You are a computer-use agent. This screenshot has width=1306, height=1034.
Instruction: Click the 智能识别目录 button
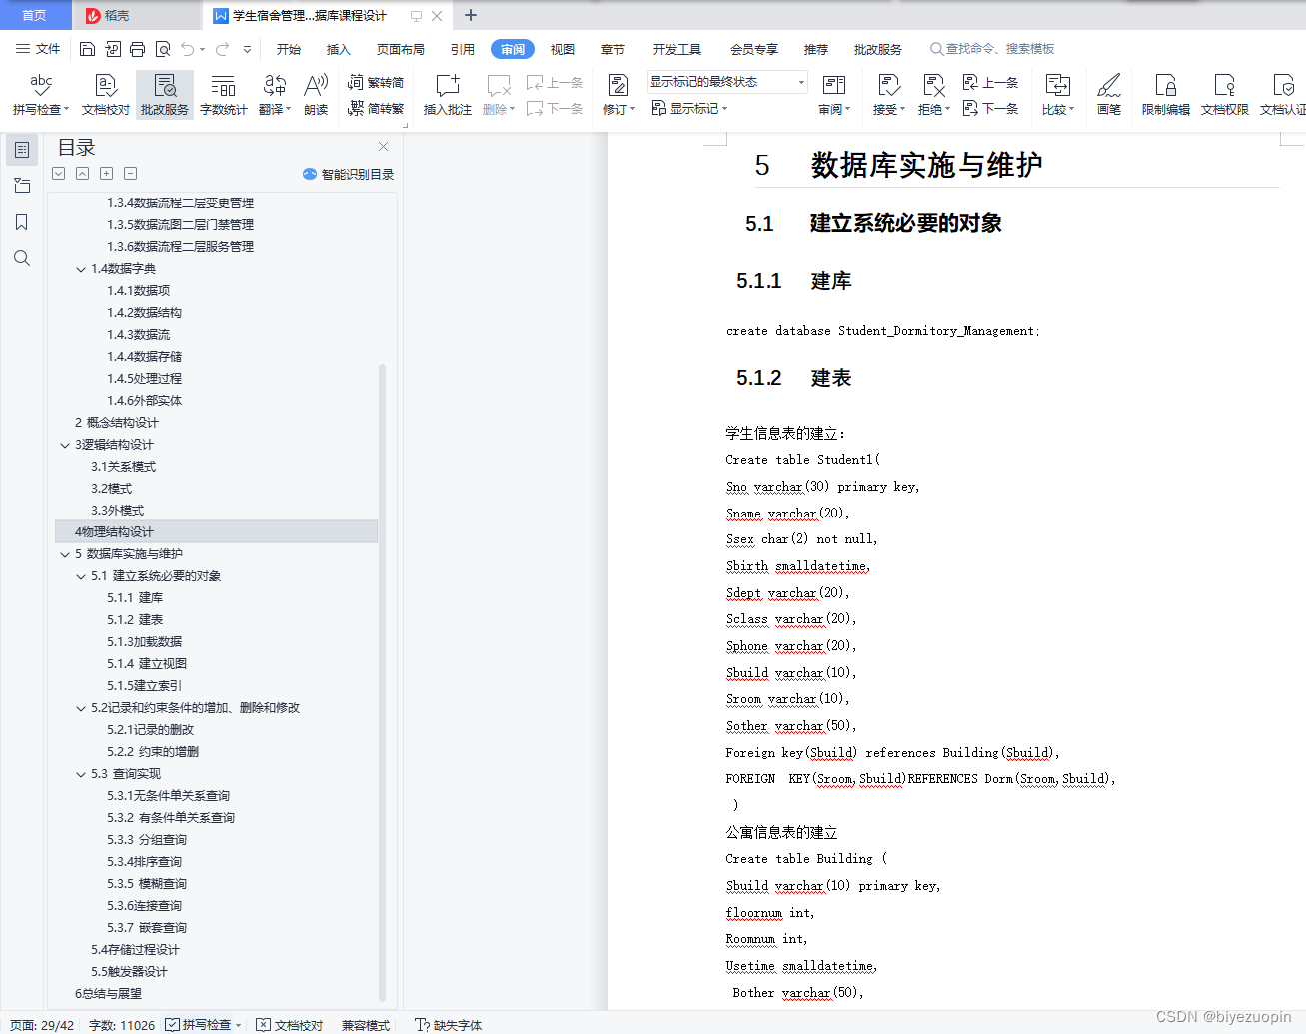tap(350, 173)
